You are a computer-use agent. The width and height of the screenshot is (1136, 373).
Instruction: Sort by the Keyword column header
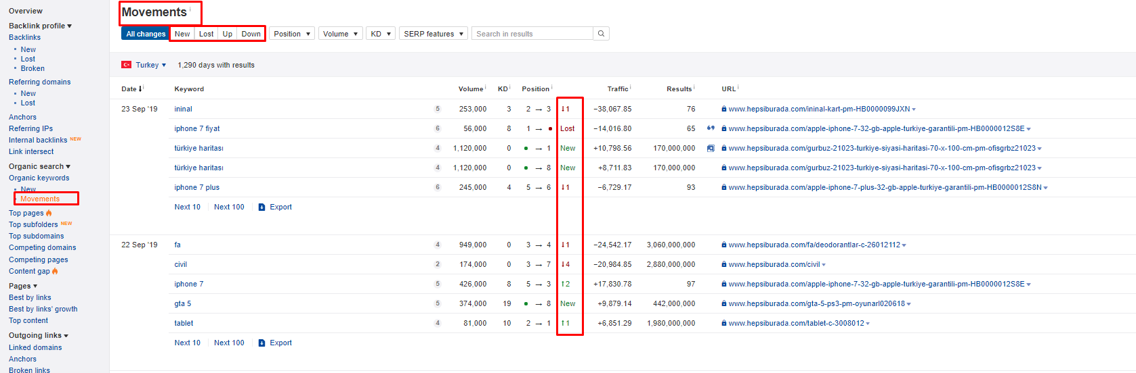(189, 89)
